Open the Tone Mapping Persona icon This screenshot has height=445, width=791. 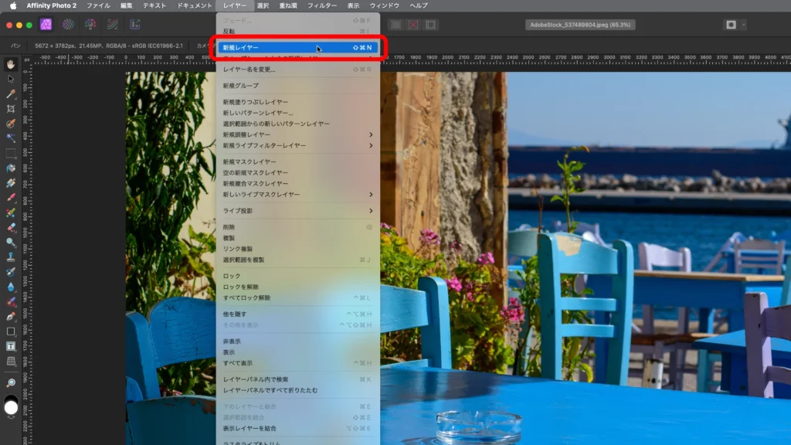pos(113,25)
